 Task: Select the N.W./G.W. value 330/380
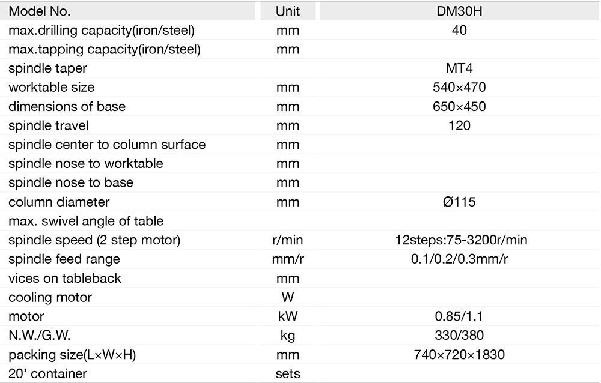pyautogui.click(x=459, y=336)
